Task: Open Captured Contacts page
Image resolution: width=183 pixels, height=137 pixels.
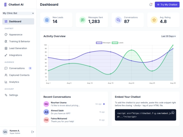Action: click(x=18, y=75)
